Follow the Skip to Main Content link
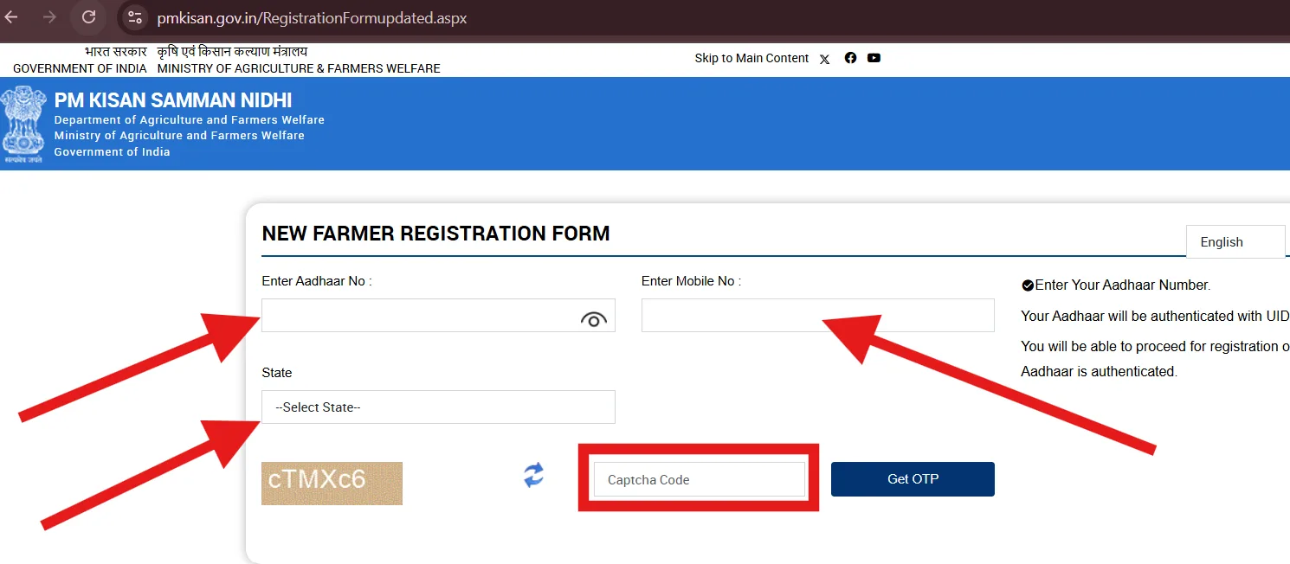Viewport: 1290px width, 564px height. [751, 58]
